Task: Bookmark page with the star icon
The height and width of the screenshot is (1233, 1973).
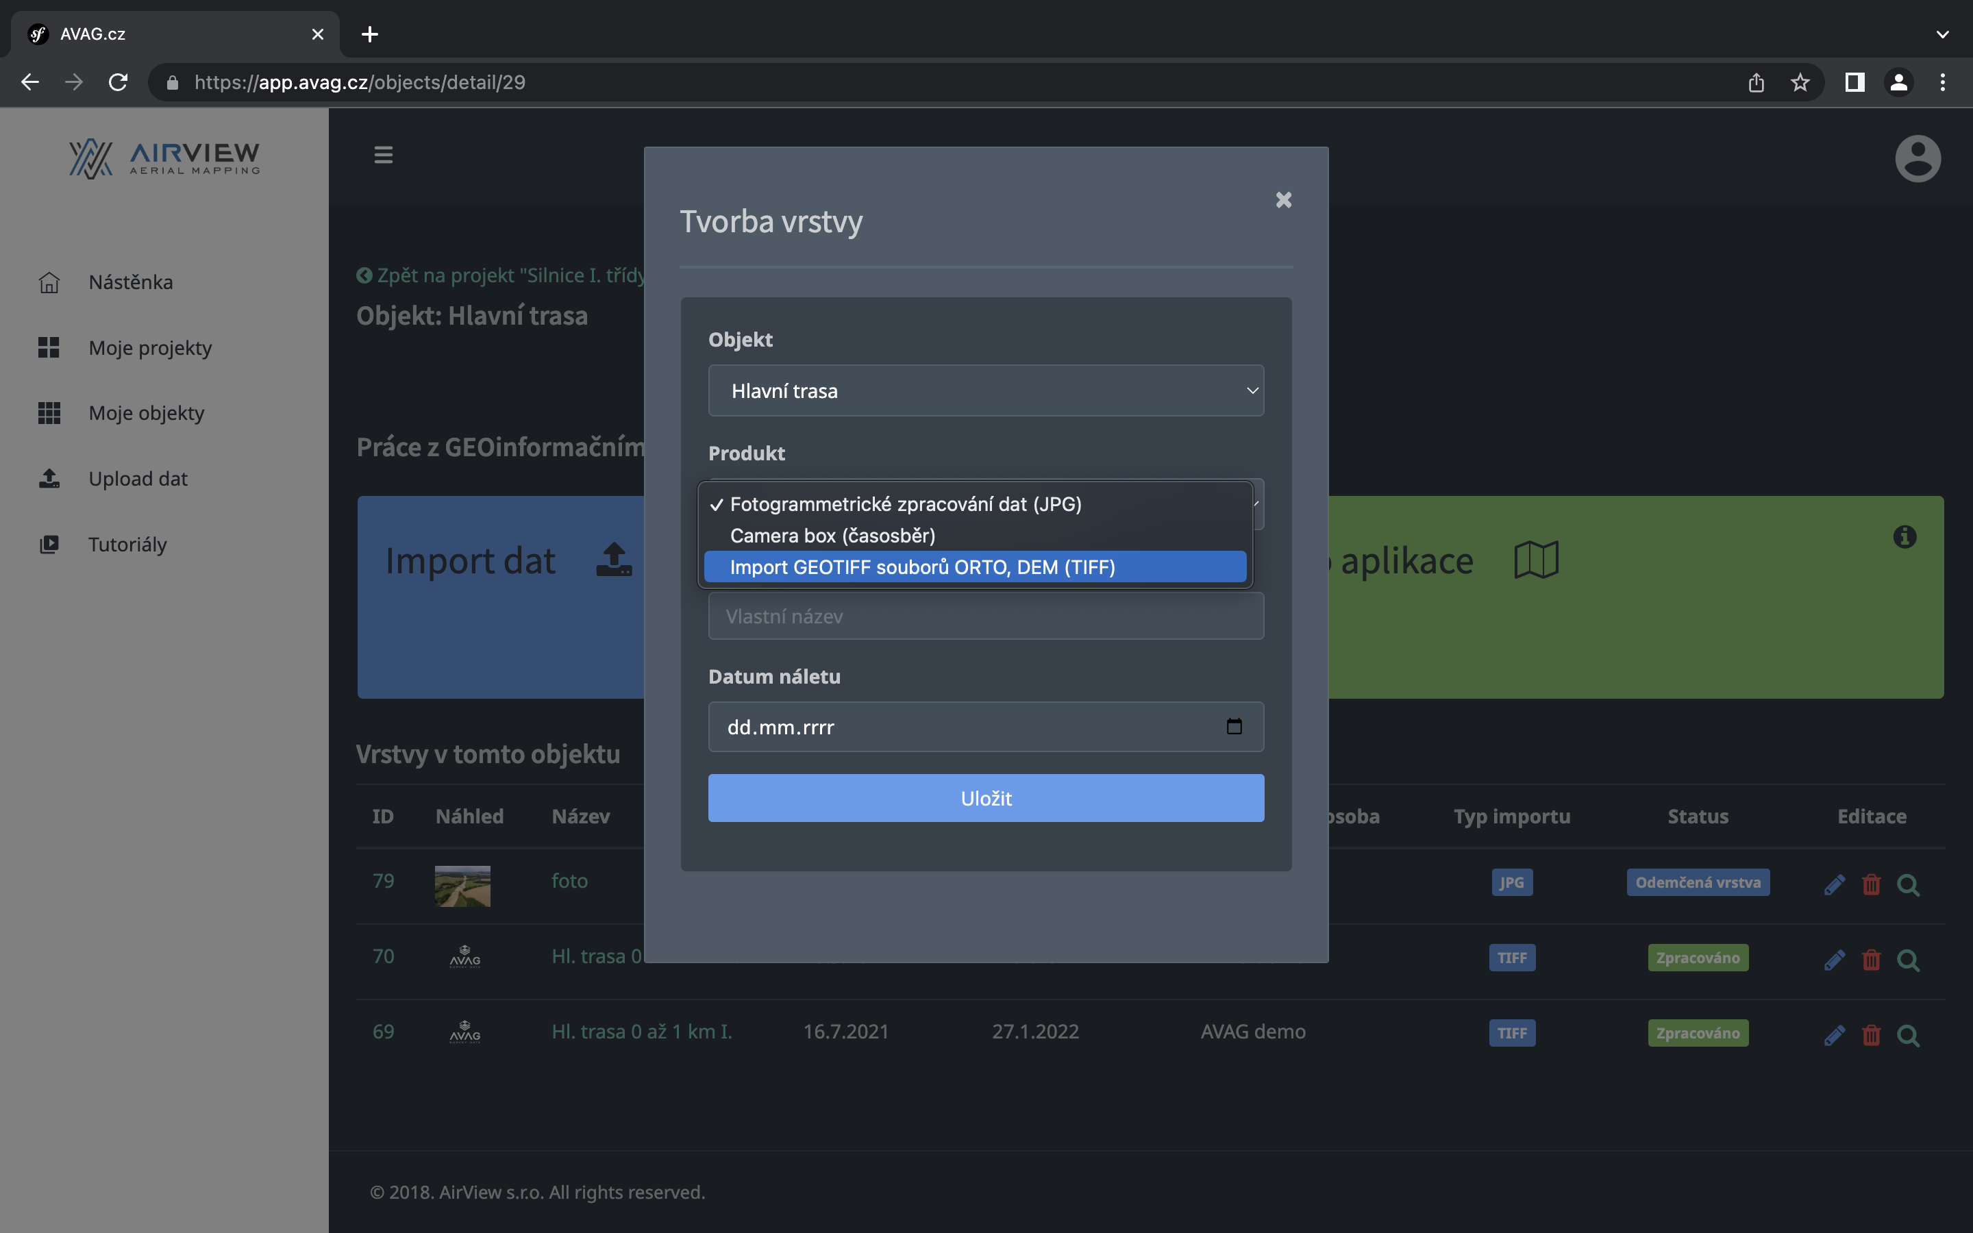Action: tap(1800, 82)
